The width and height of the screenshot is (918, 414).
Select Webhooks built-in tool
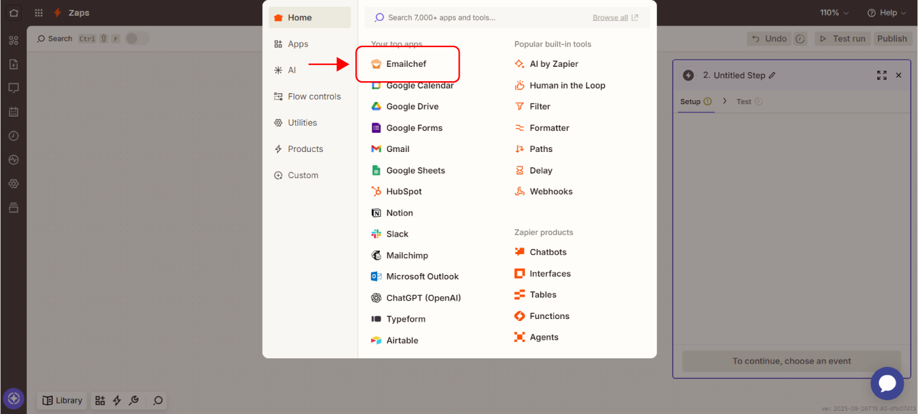(551, 191)
